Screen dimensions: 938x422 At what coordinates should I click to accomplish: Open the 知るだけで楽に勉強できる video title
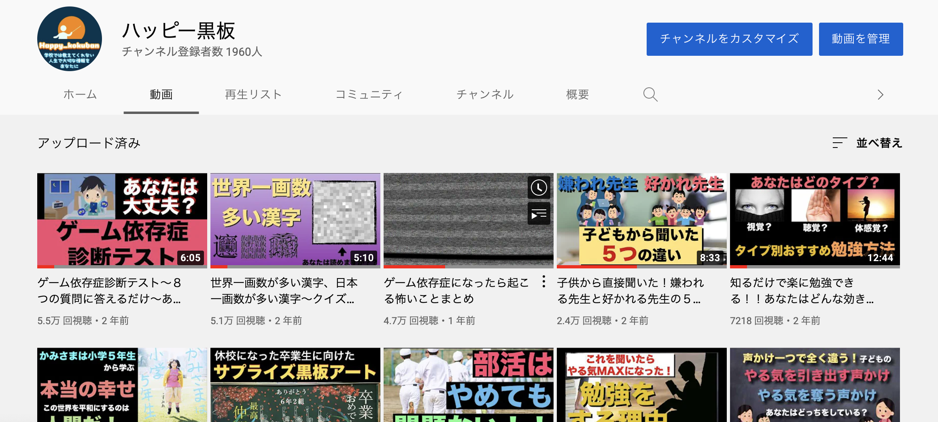pyautogui.click(x=801, y=290)
